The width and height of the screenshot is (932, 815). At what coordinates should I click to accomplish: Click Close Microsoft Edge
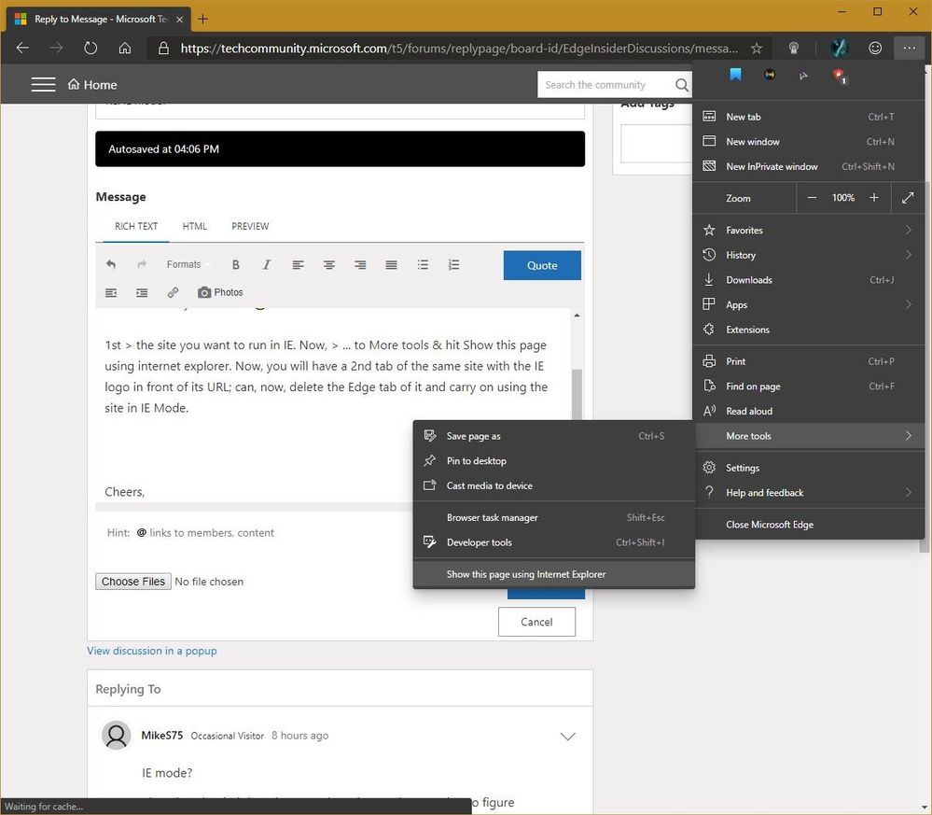pyautogui.click(x=809, y=524)
